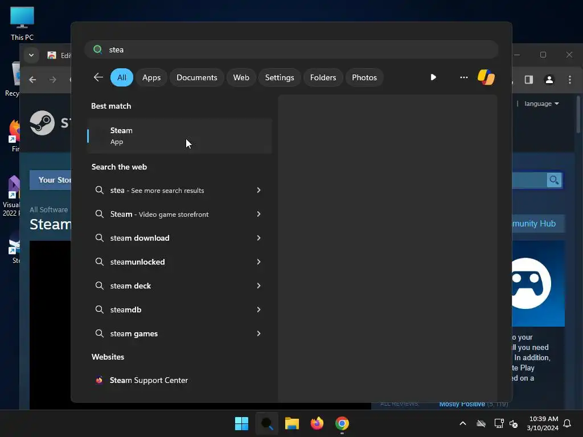This screenshot has width=583, height=437.
Task: Go back using the search panel arrow
Action: click(x=98, y=77)
